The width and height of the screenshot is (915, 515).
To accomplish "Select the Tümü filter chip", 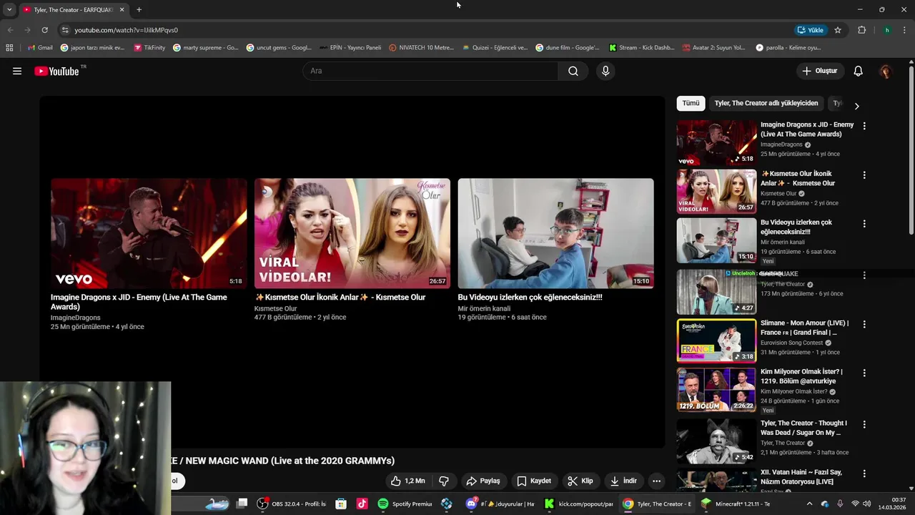I will [691, 103].
